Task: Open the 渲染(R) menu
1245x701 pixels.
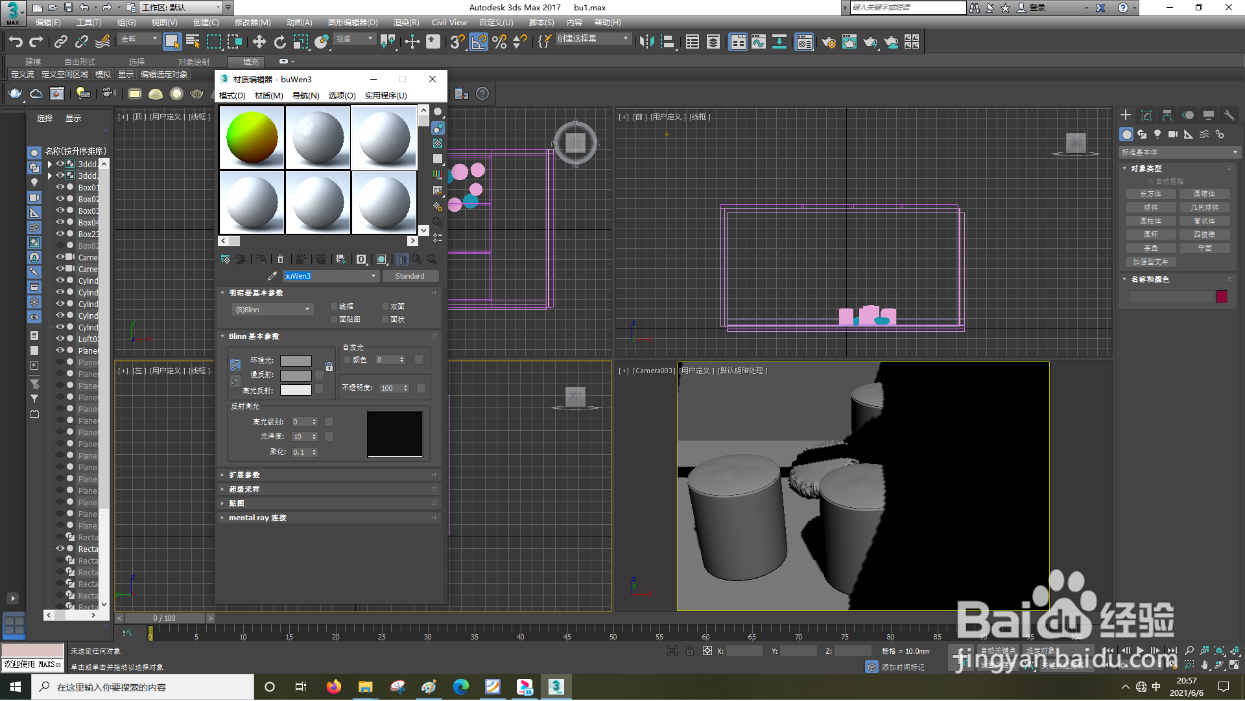Action: pyautogui.click(x=406, y=23)
